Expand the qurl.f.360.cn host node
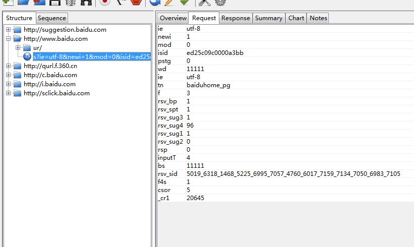This screenshot has height=247, width=414. [9, 66]
